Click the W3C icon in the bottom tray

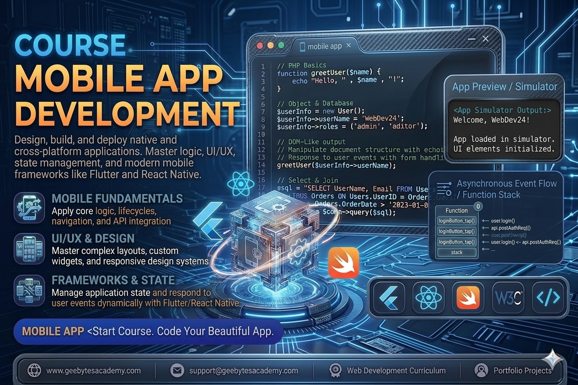508,298
